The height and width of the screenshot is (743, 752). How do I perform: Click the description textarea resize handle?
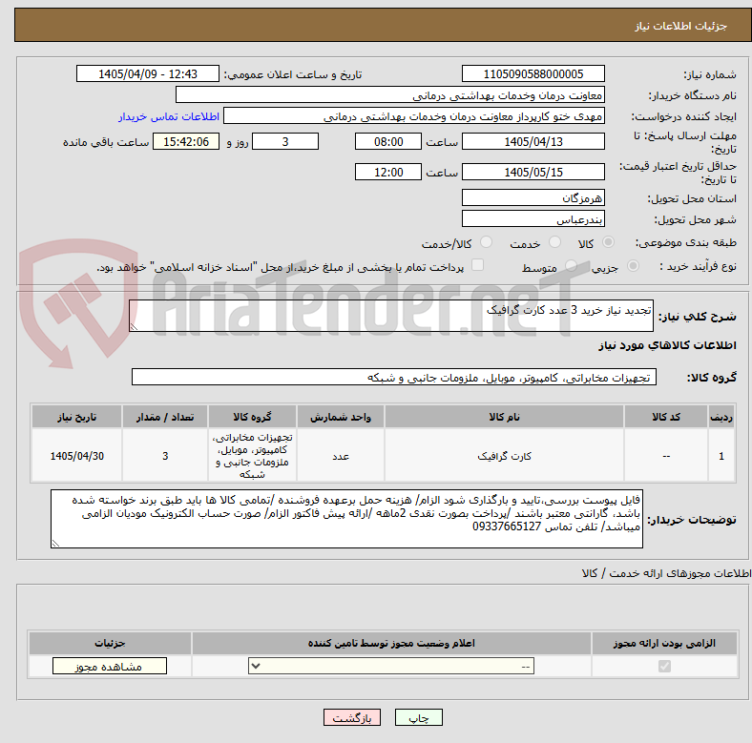(x=134, y=327)
